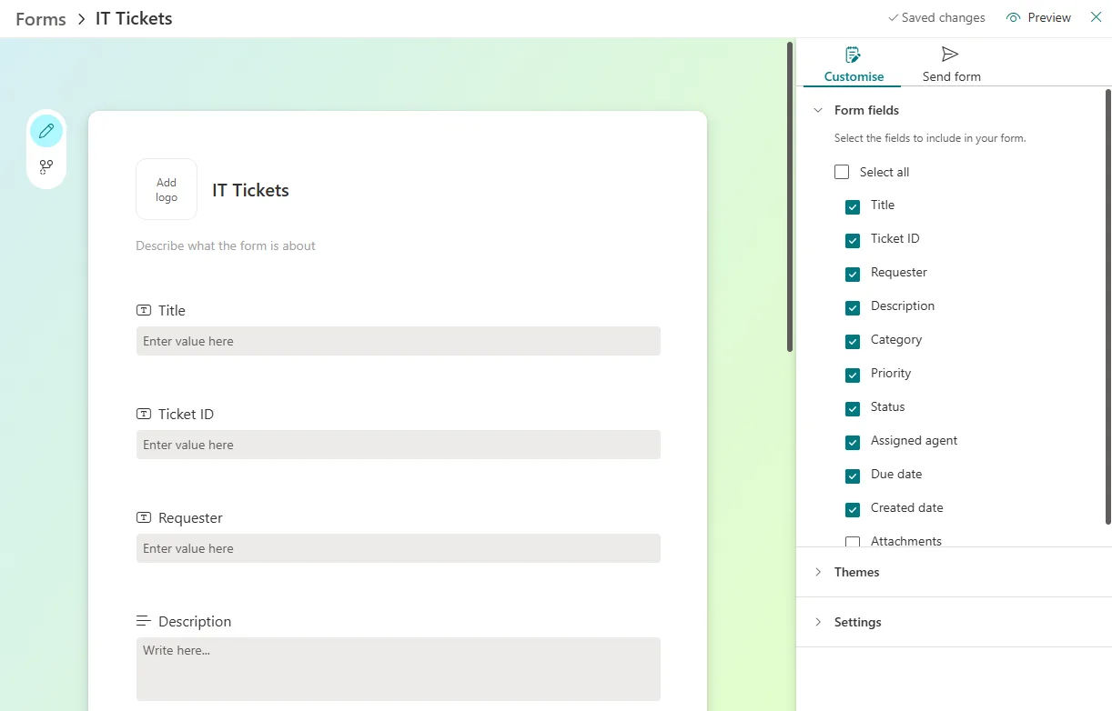The width and height of the screenshot is (1112, 711).
Task: Click the form description placeholder text
Action: [x=226, y=245]
